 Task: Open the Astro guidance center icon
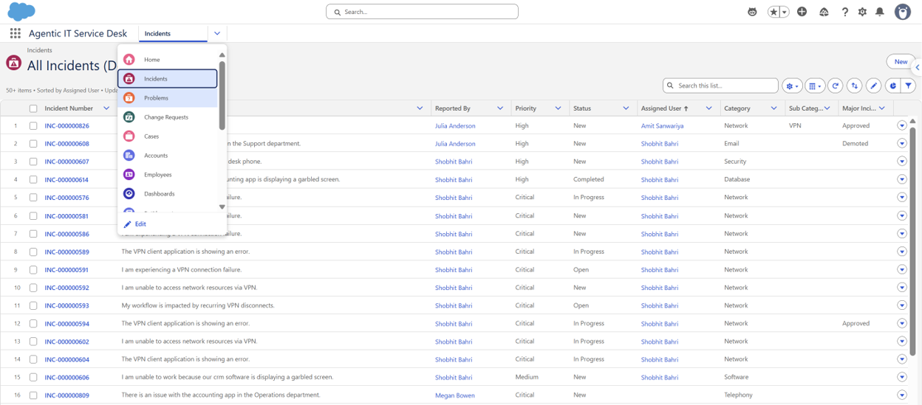coord(752,12)
